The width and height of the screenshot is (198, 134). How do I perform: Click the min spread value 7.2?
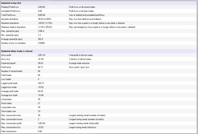39,35
